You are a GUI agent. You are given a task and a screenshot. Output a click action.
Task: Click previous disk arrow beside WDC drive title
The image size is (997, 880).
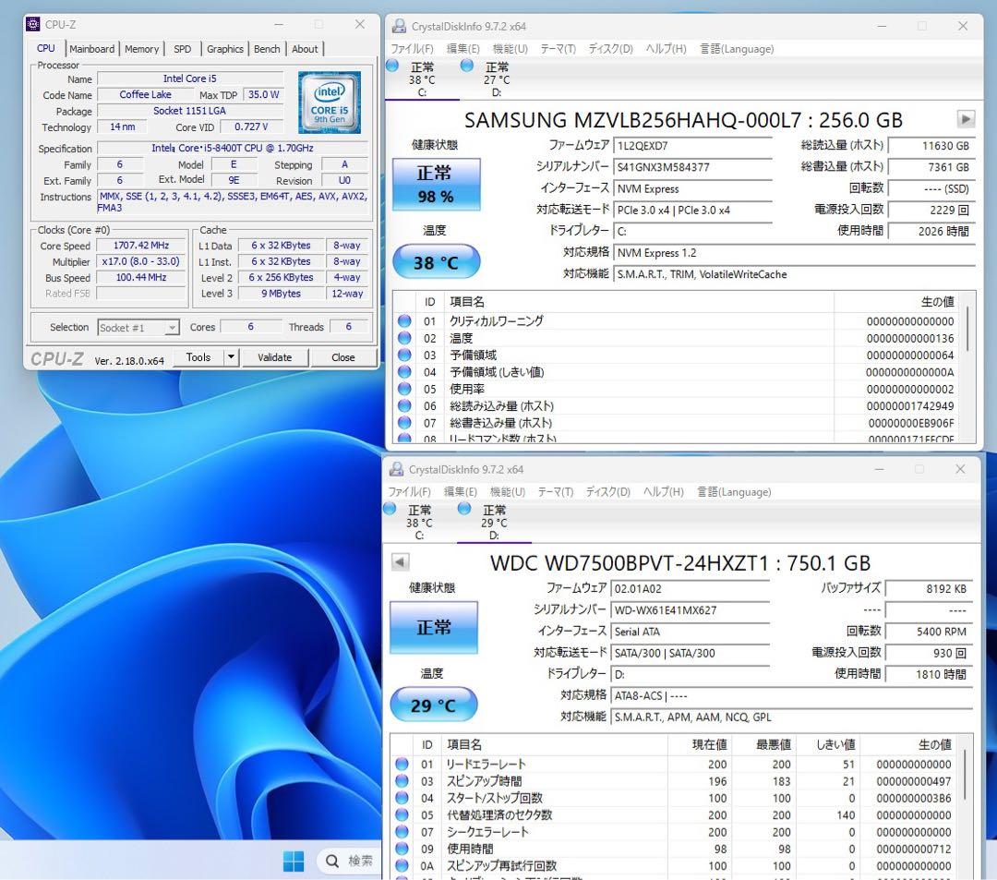400,562
